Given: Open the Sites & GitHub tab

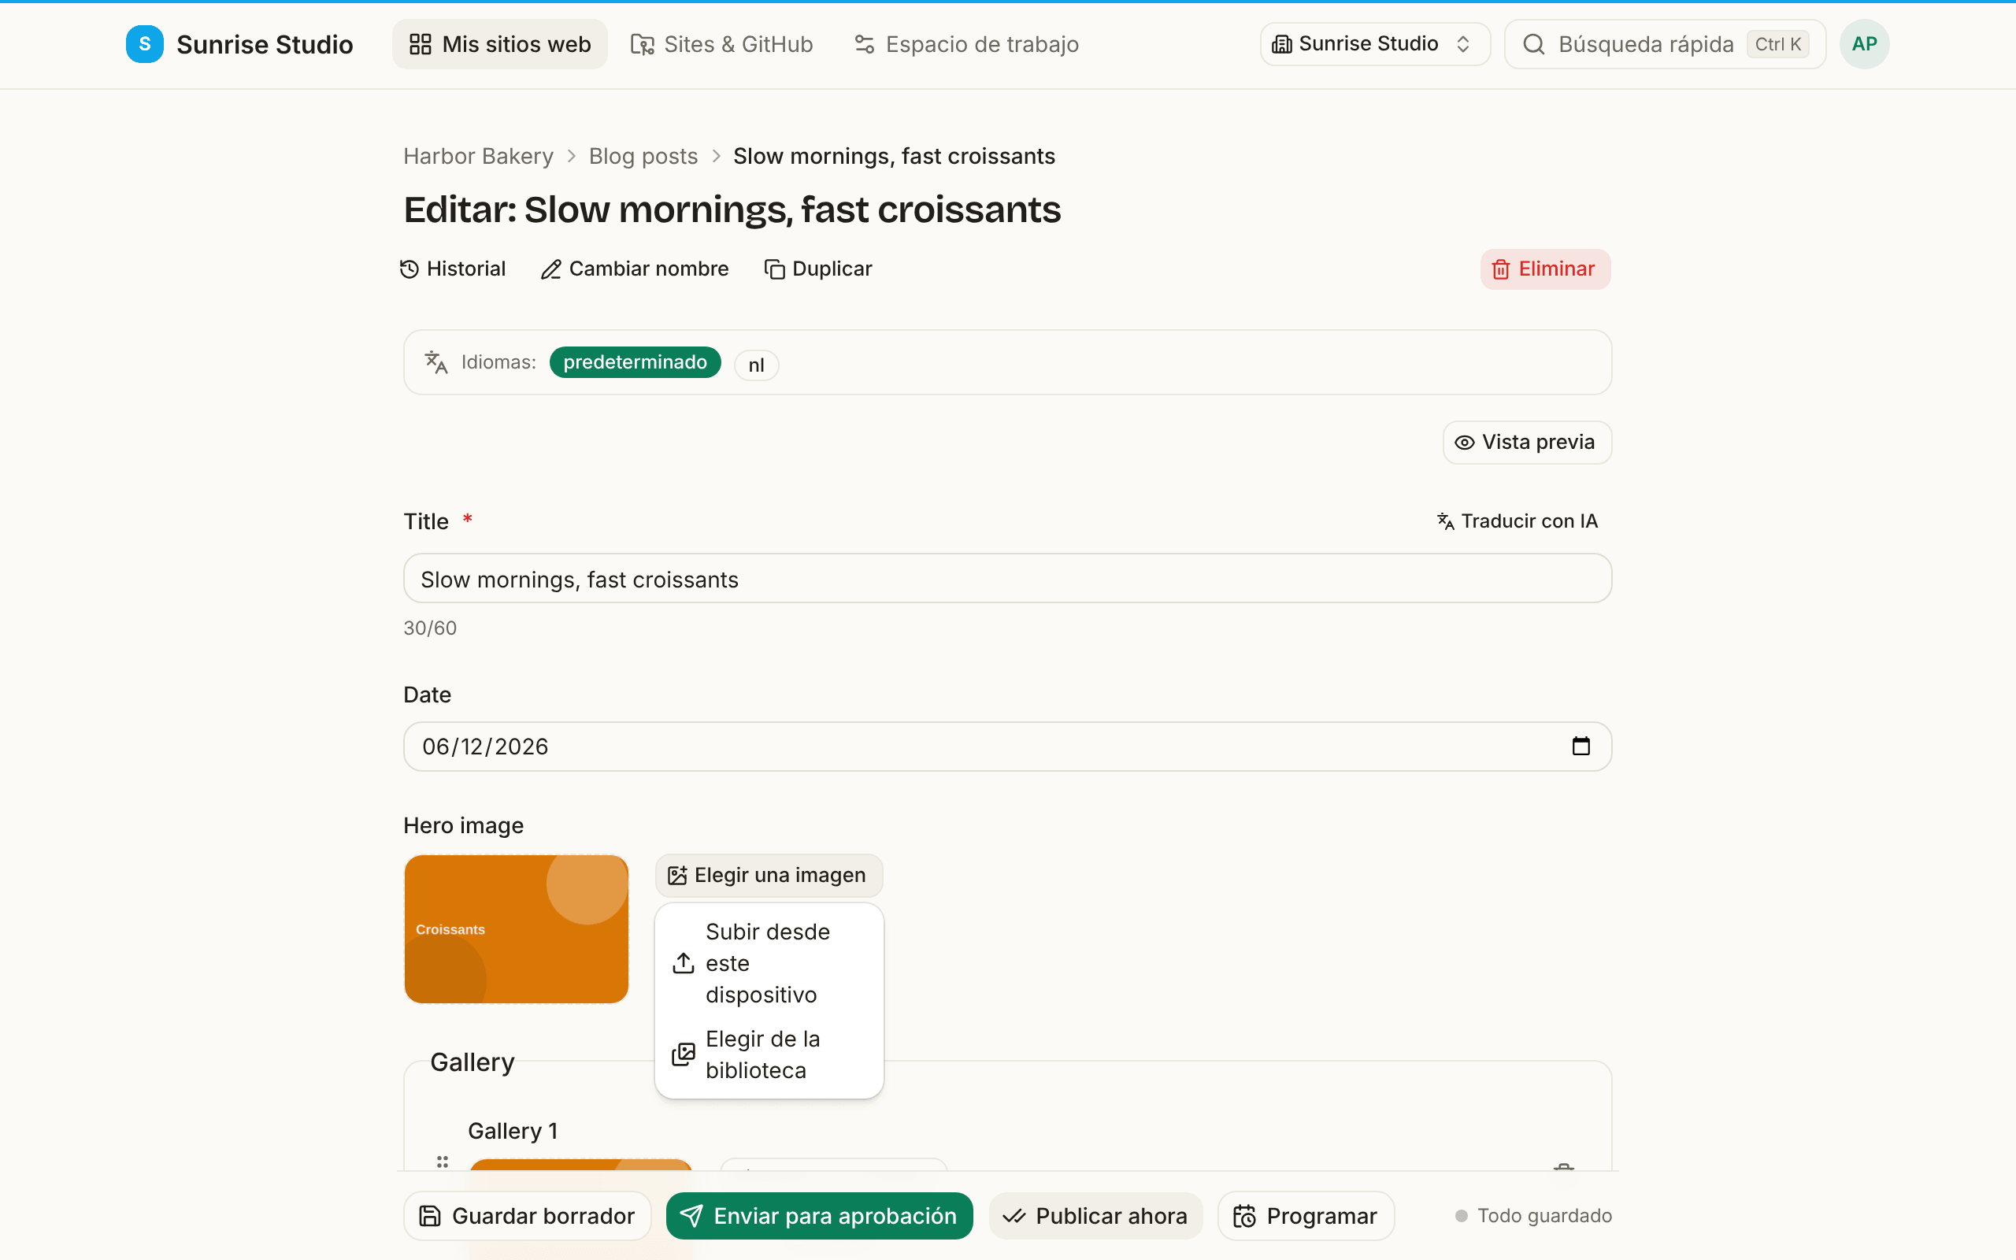Looking at the screenshot, I should (x=721, y=44).
